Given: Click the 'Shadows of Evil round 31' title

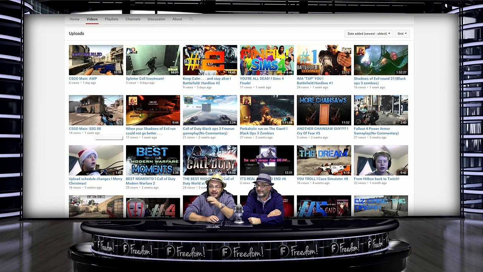Looking at the screenshot, I should [380, 81].
